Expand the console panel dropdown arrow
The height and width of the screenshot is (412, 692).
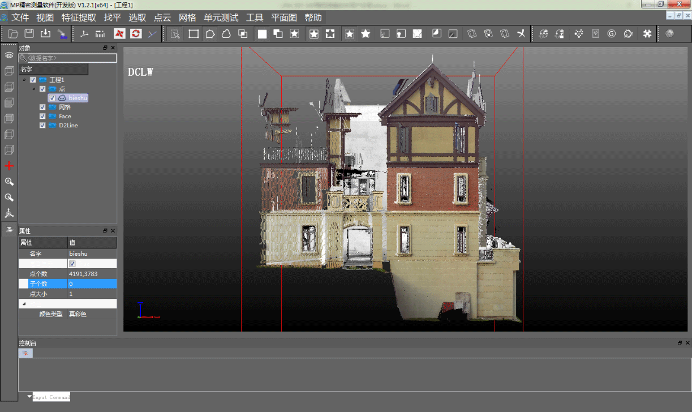pyautogui.click(x=29, y=396)
